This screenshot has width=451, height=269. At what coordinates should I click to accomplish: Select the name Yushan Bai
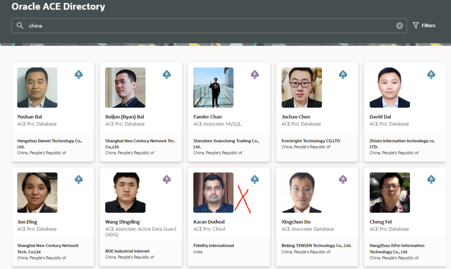pyautogui.click(x=30, y=117)
